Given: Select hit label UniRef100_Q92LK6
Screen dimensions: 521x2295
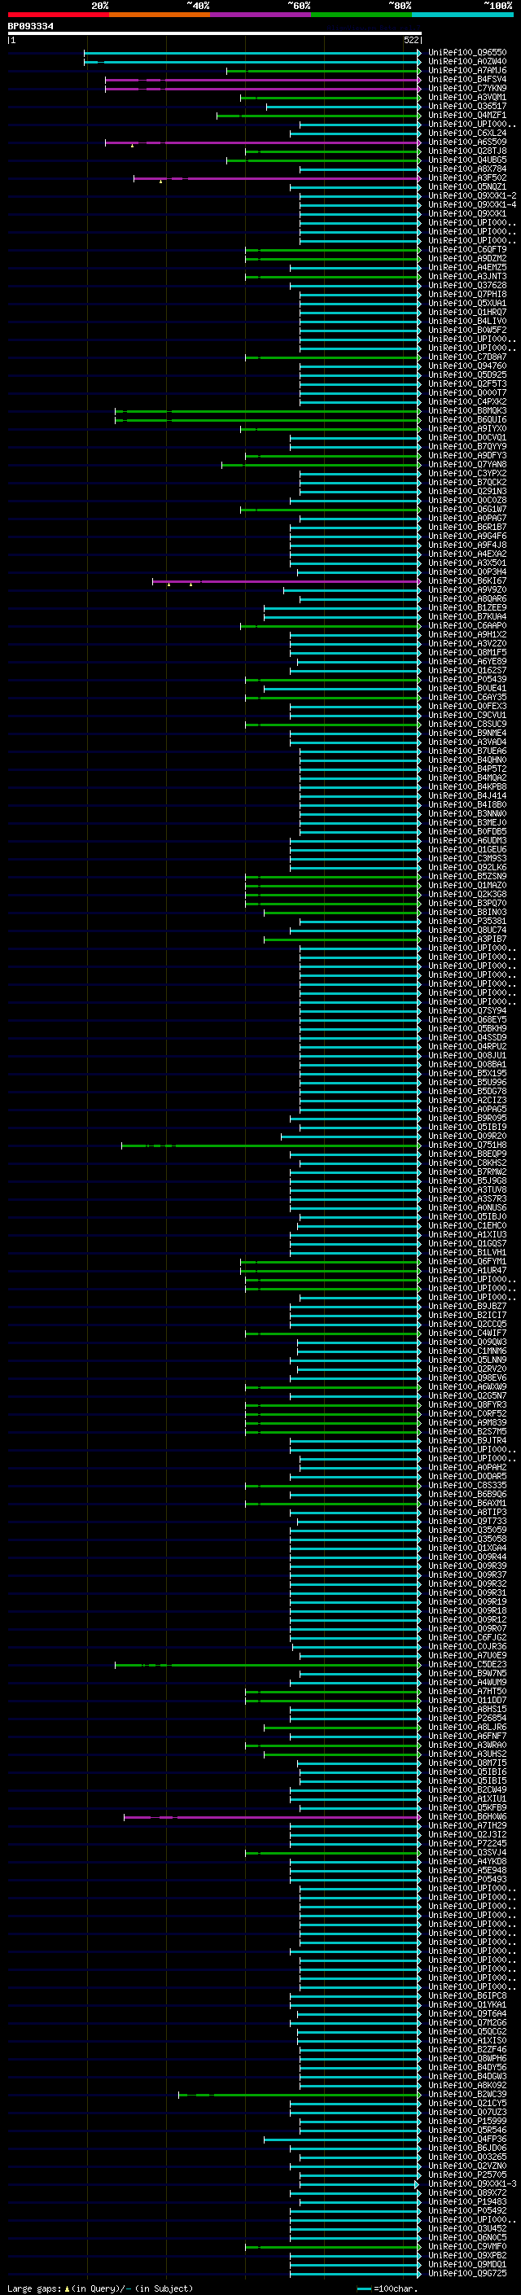Looking at the screenshot, I should [466, 867].
